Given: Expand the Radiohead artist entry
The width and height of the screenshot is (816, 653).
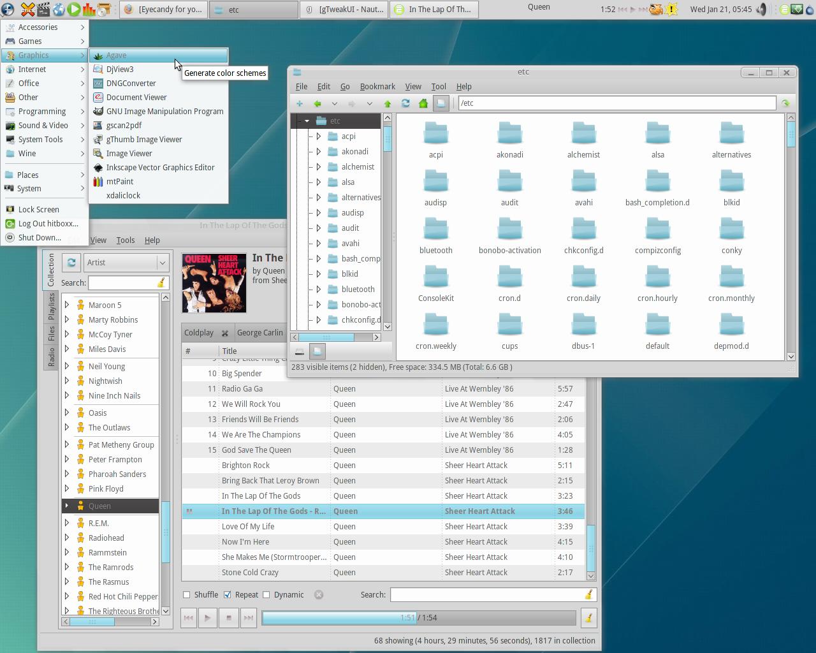Looking at the screenshot, I should pyautogui.click(x=67, y=538).
